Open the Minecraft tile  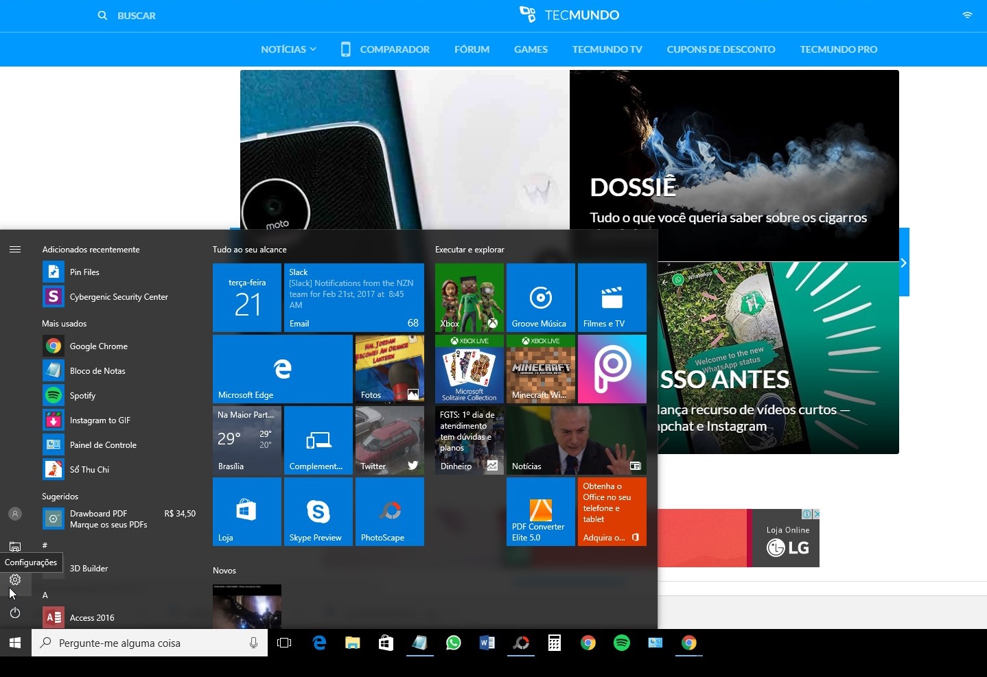point(541,369)
